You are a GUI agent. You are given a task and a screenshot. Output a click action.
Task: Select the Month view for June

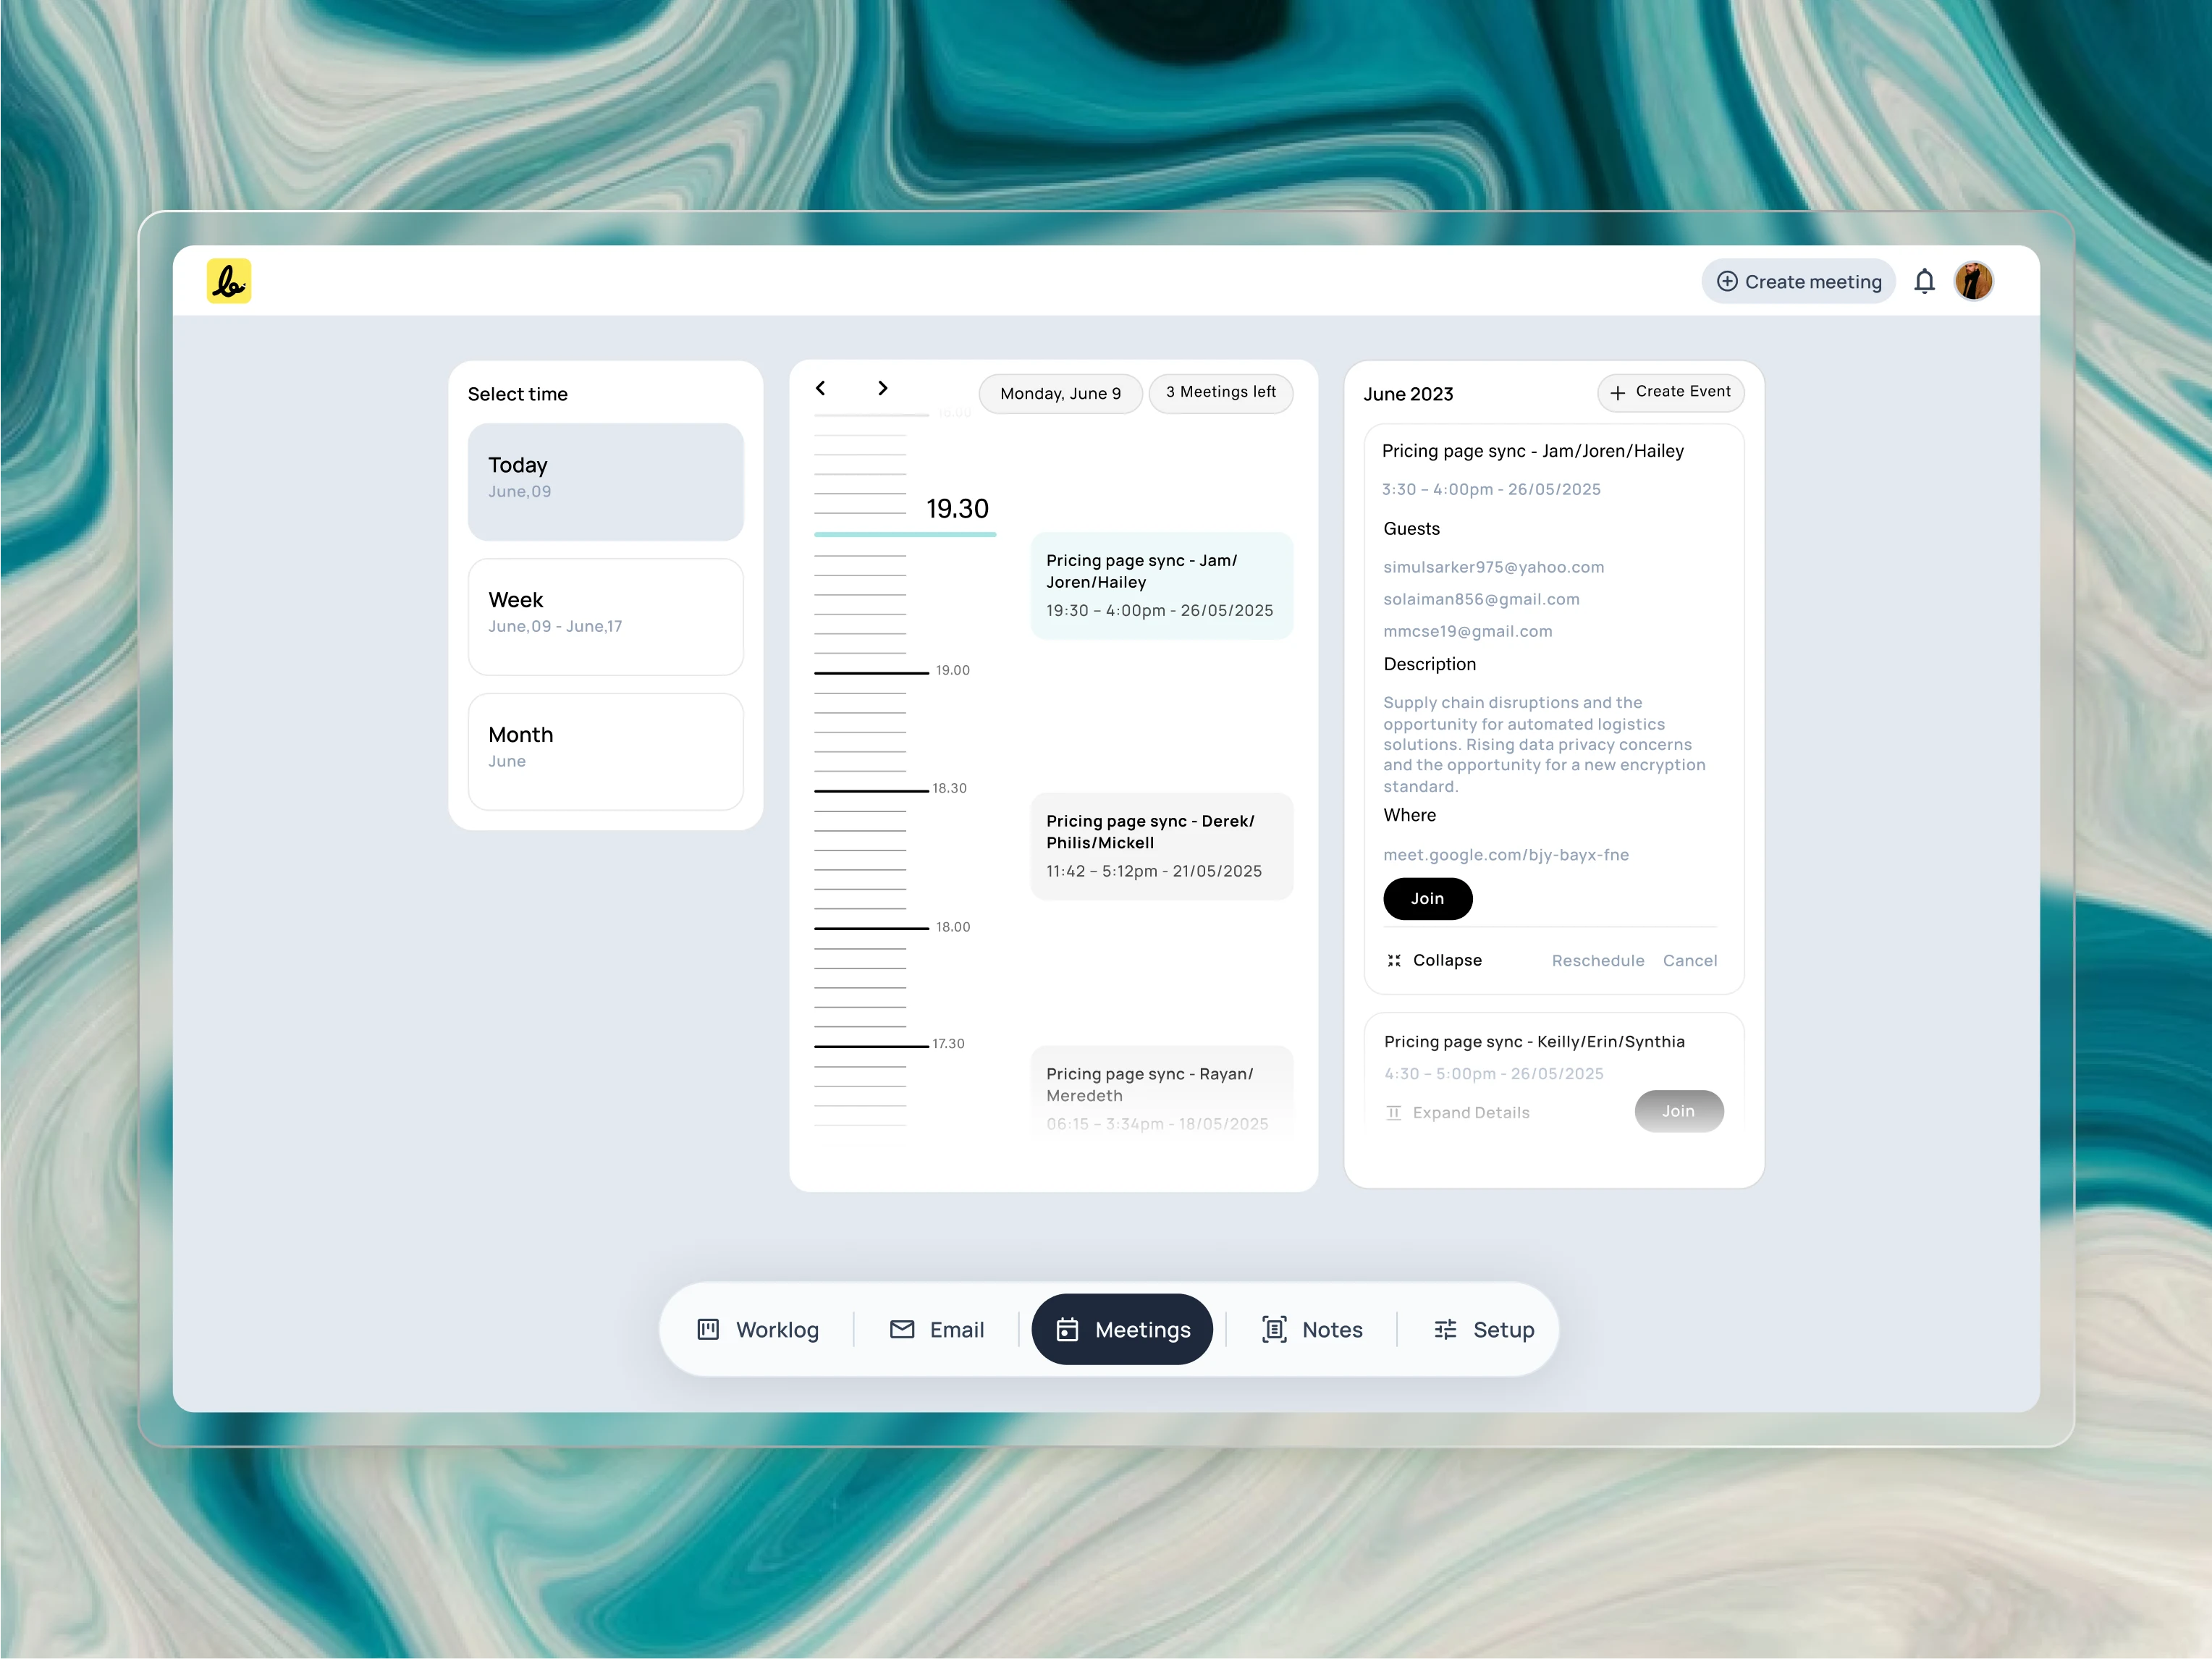605,751
